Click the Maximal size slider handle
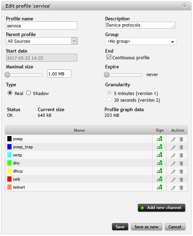 click(x=7, y=75)
